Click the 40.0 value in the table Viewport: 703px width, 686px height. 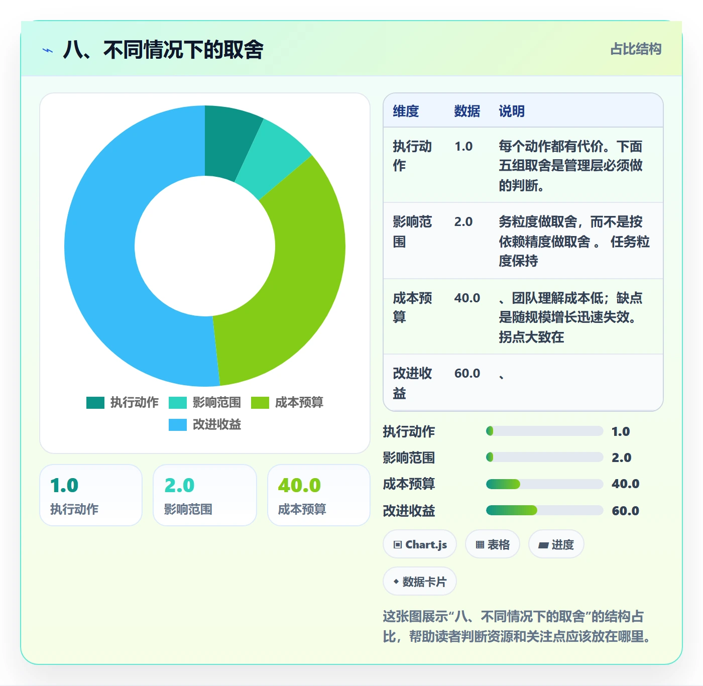tap(467, 298)
